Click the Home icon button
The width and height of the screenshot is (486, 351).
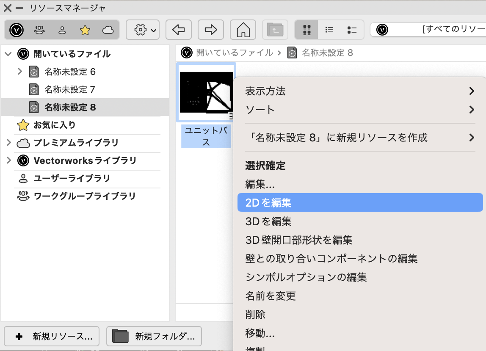243,30
